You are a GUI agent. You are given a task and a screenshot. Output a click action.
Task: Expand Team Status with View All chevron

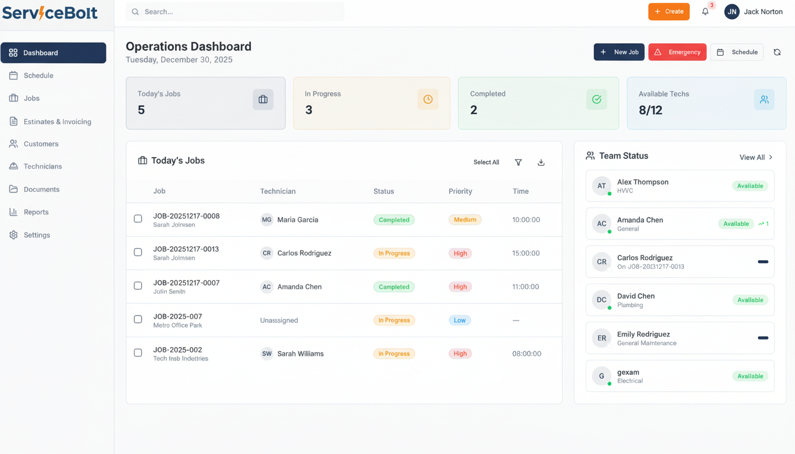coord(770,157)
